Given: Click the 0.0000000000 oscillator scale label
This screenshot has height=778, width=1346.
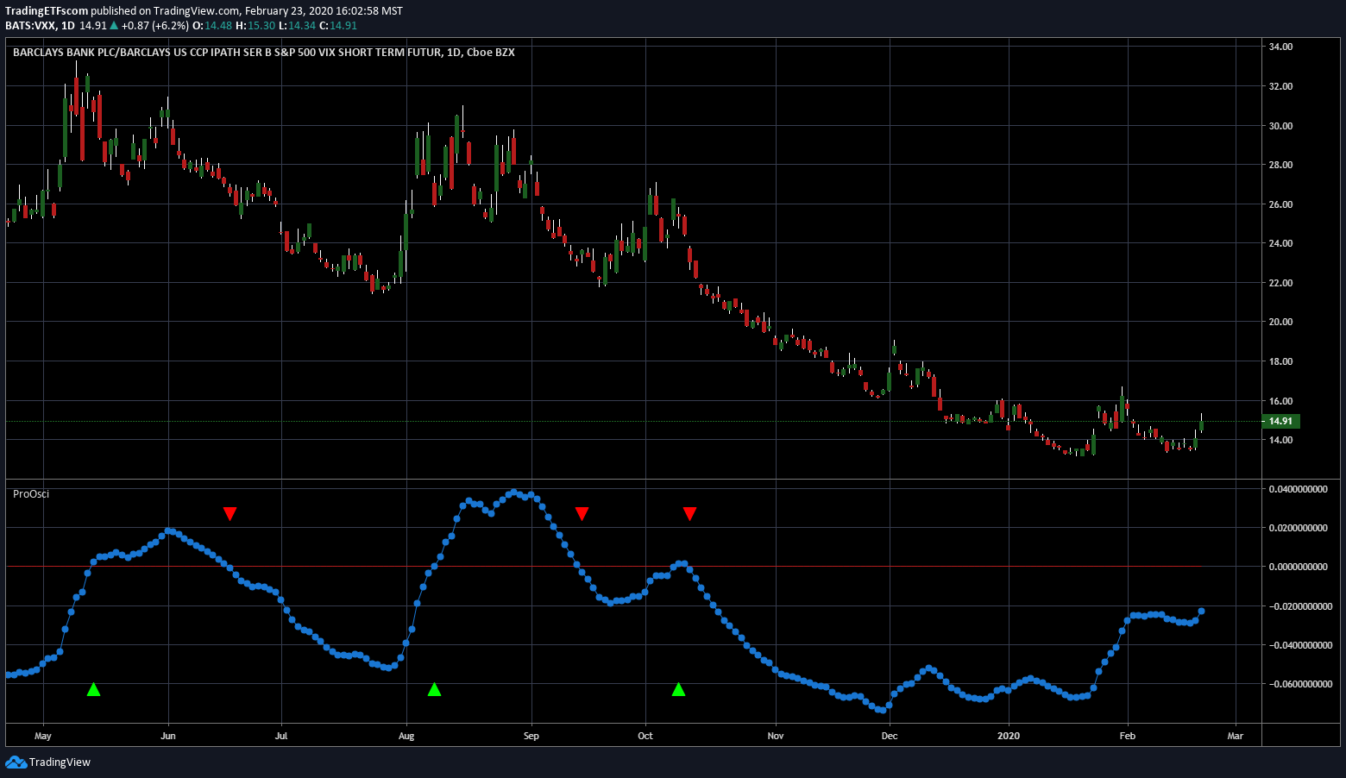Looking at the screenshot, I should tap(1299, 567).
